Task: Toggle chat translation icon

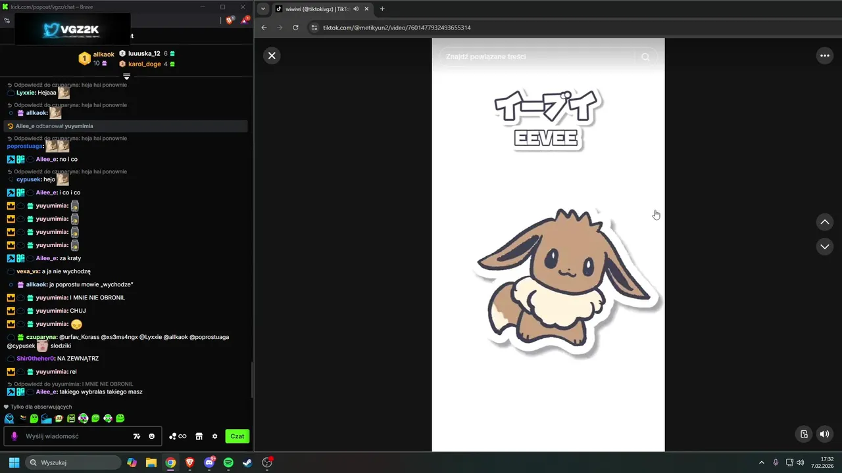Action: 137,436
